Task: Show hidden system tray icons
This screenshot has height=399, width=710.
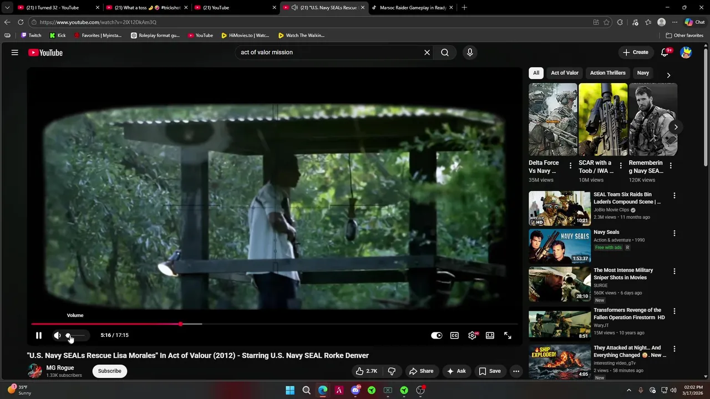Action: [628, 390]
